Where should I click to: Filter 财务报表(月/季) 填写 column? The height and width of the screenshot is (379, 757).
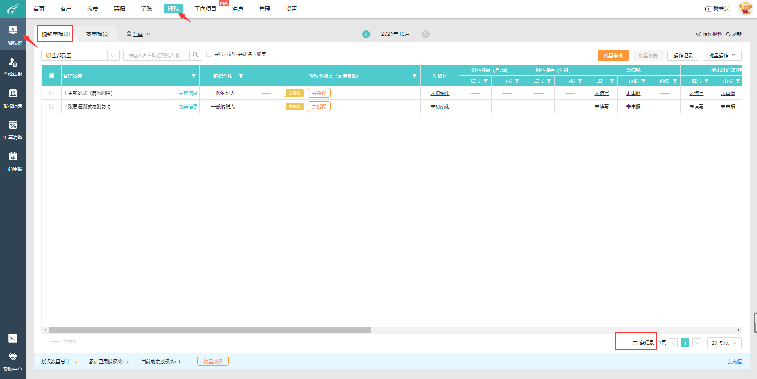[486, 81]
